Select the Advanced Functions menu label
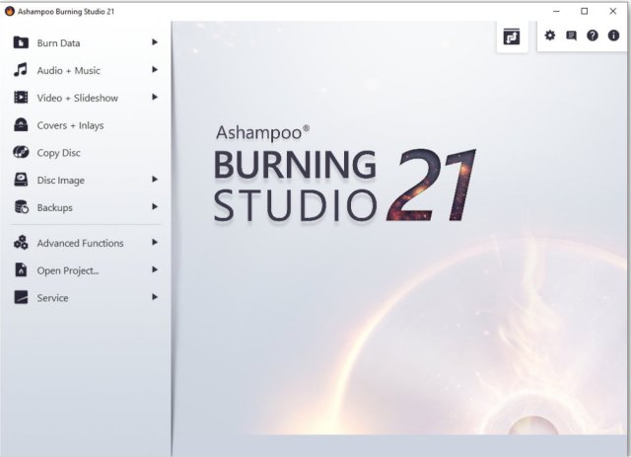Image resolution: width=631 pixels, height=457 pixels. (x=80, y=243)
